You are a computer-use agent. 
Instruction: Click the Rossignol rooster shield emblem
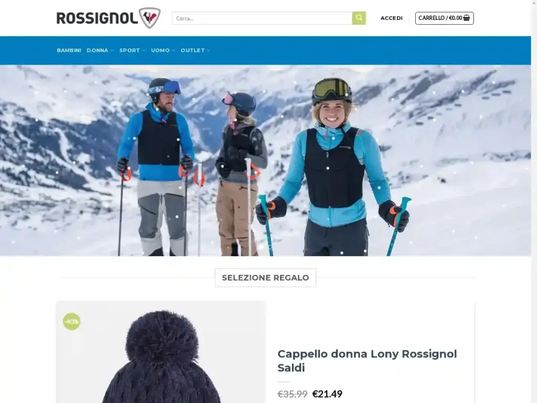pos(149,18)
